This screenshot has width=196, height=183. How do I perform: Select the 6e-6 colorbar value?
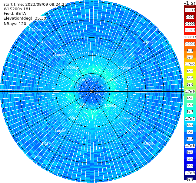pyautogui.click(x=190, y=78)
